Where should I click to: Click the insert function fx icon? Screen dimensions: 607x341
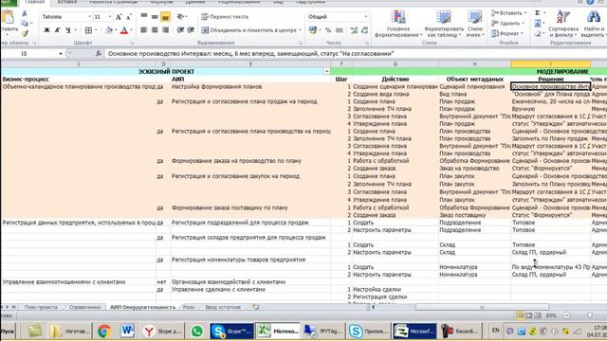point(99,54)
